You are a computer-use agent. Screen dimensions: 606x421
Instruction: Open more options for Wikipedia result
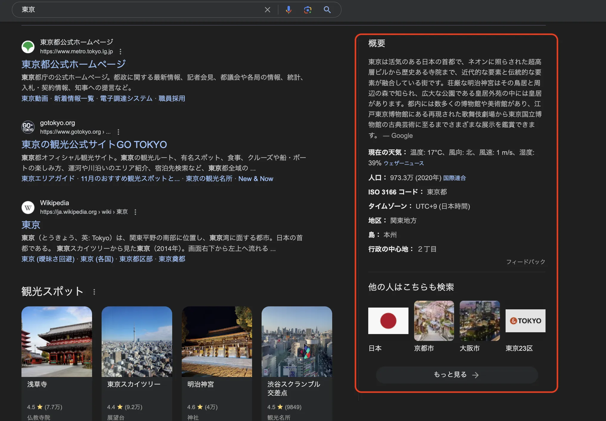pyautogui.click(x=135, y=212)
